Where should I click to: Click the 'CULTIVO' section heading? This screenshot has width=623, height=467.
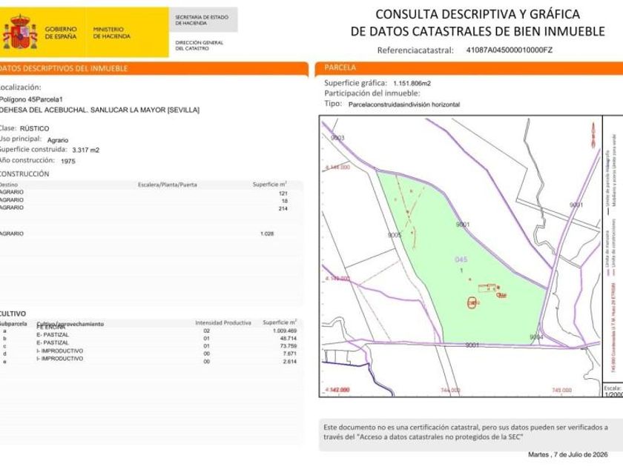(x=13, y=314)
